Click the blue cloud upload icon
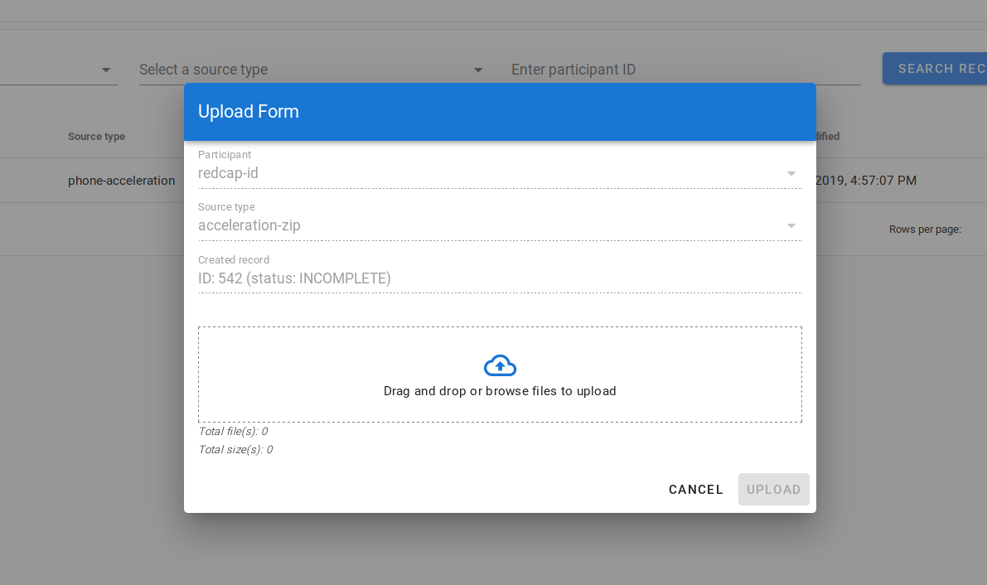 (x=500, y=363)
